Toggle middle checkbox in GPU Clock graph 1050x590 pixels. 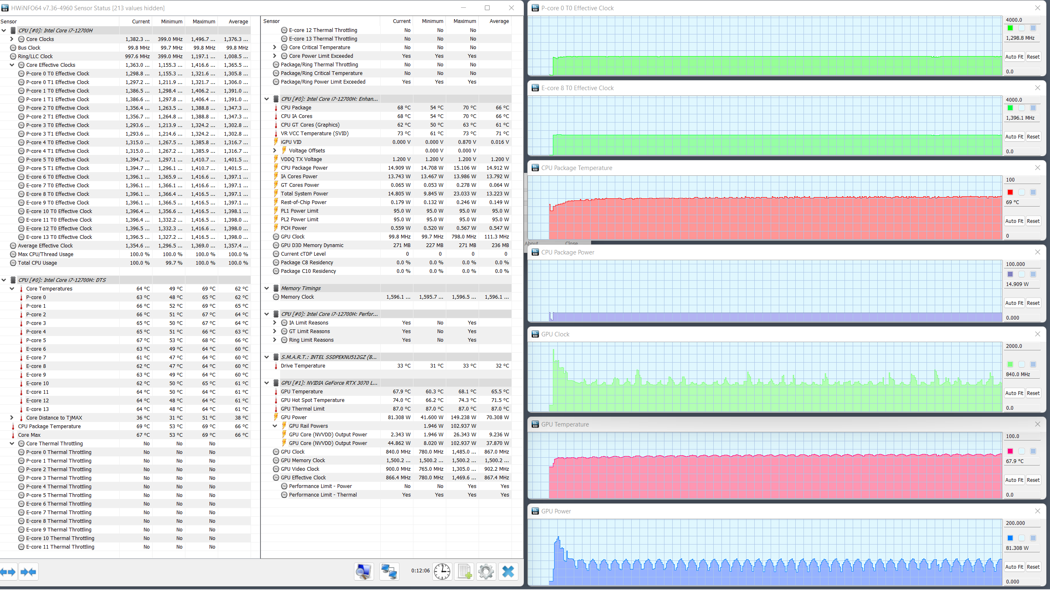(x=1022, y=364)
